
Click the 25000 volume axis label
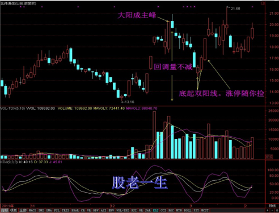(273, 111)
